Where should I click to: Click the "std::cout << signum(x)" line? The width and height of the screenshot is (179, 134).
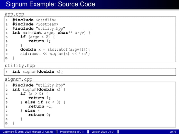(55, 54)
